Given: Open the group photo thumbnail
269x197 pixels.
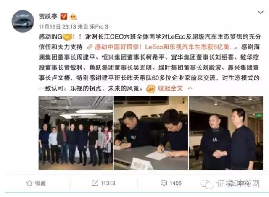Looking at the screenshot, I should (76, 133).
